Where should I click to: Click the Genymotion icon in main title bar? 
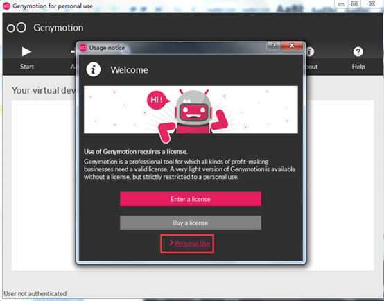click(x=7, y=6)
